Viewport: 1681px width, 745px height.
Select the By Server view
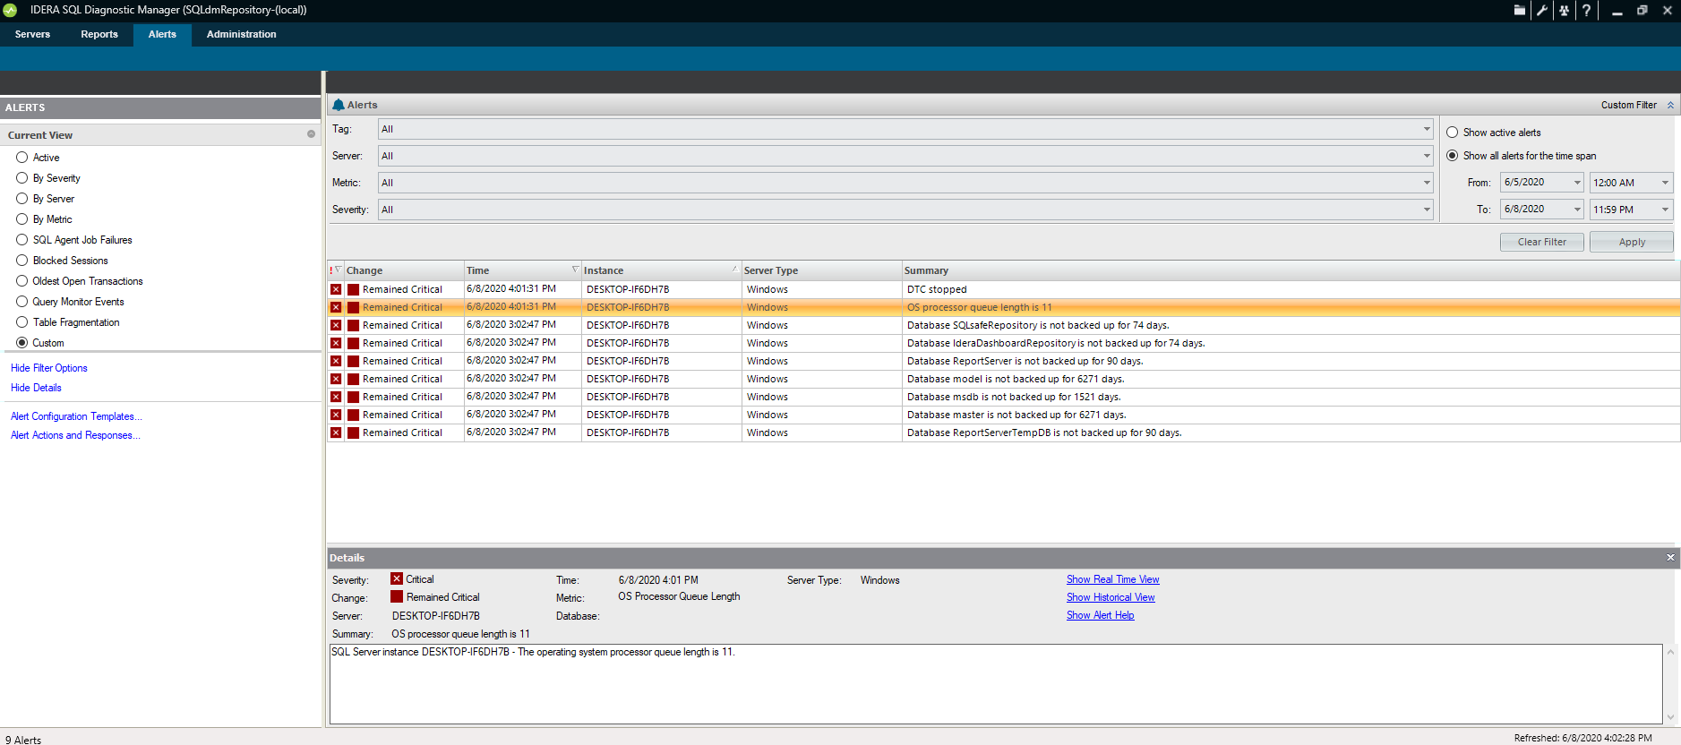[21, 198]
